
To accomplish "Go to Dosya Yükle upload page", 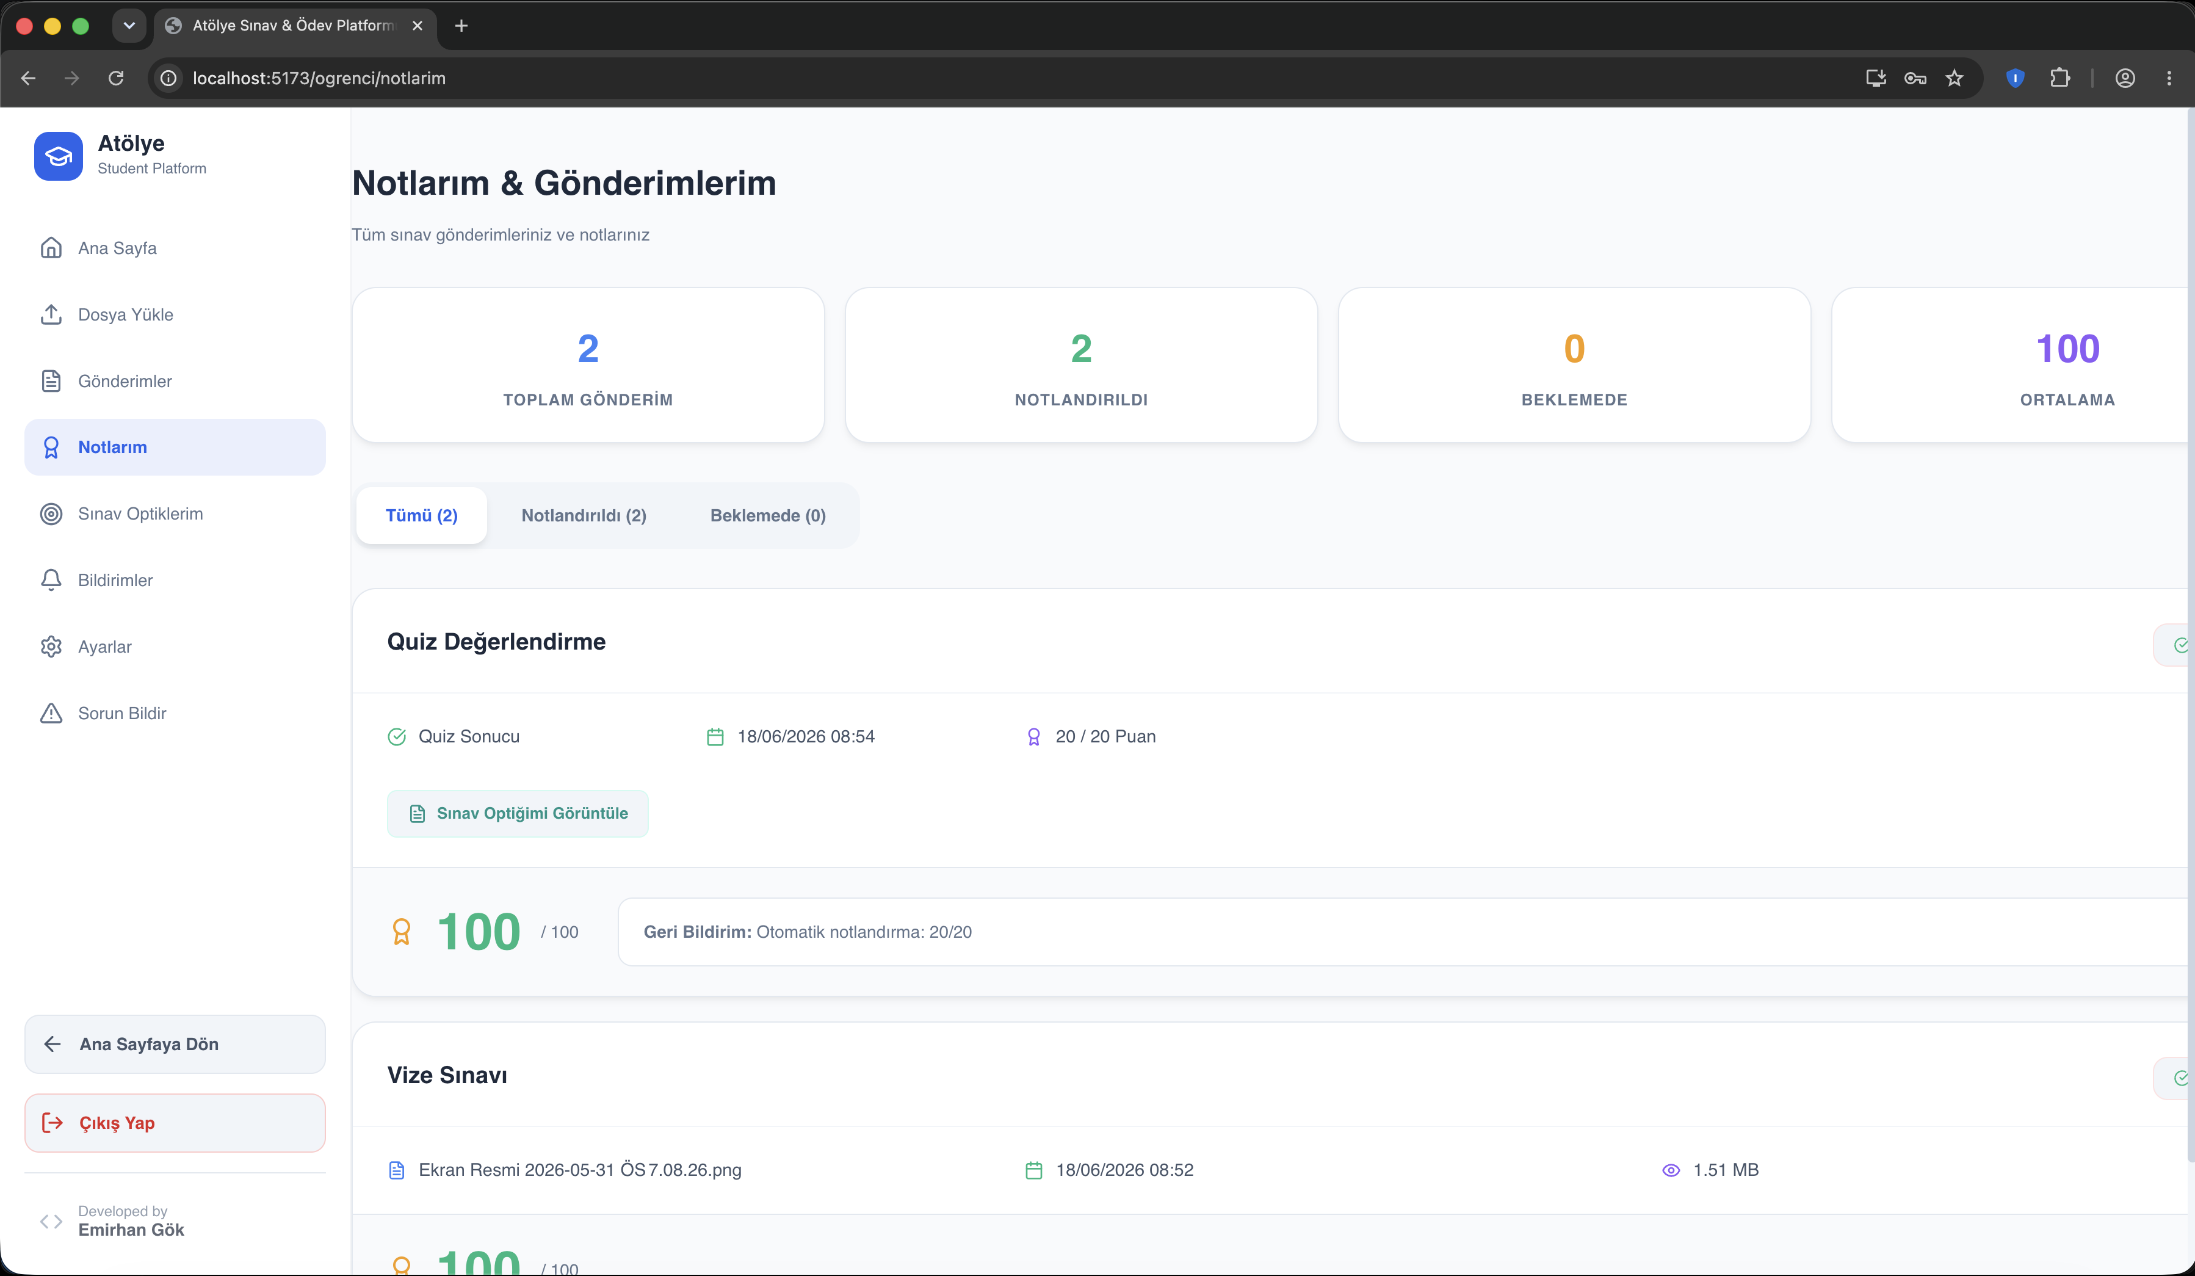I will point(175,314).
